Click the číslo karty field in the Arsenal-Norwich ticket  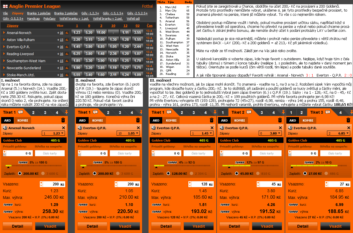[x=50, y=153]
